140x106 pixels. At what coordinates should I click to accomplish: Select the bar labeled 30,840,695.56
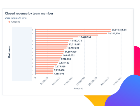pos(73,30)
